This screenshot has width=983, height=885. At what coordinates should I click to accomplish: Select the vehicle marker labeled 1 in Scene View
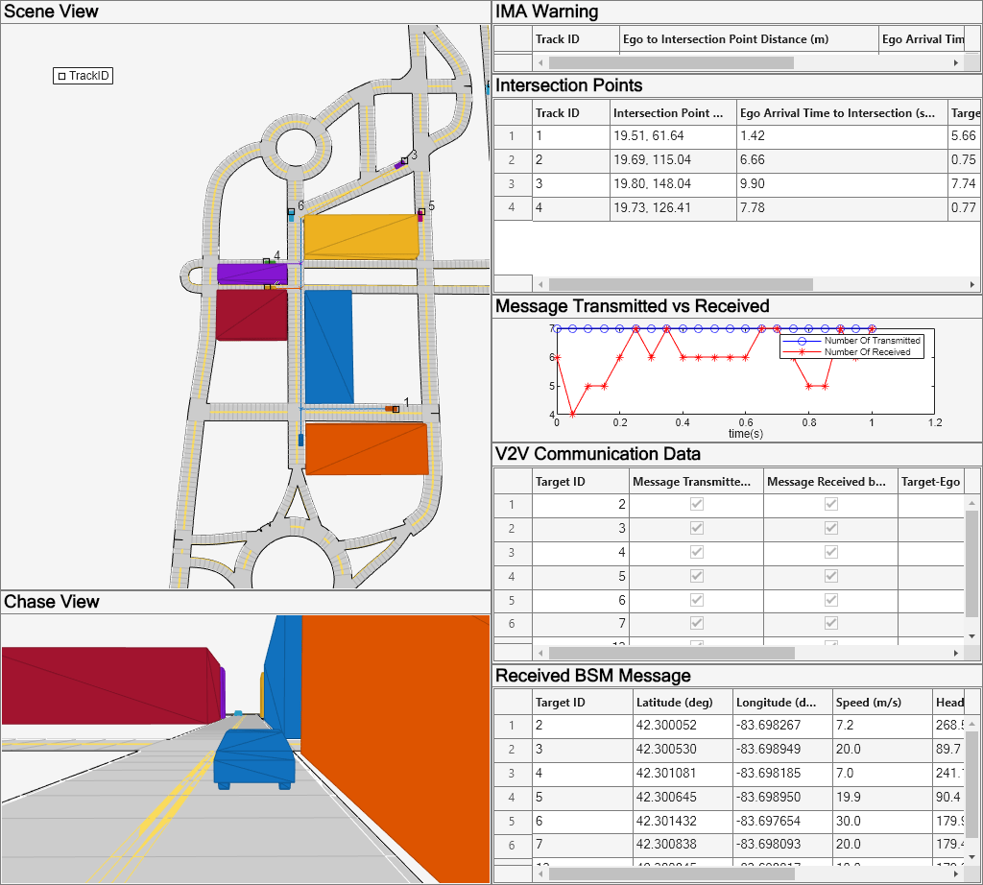pyautogui.click(x=395, y=409)
